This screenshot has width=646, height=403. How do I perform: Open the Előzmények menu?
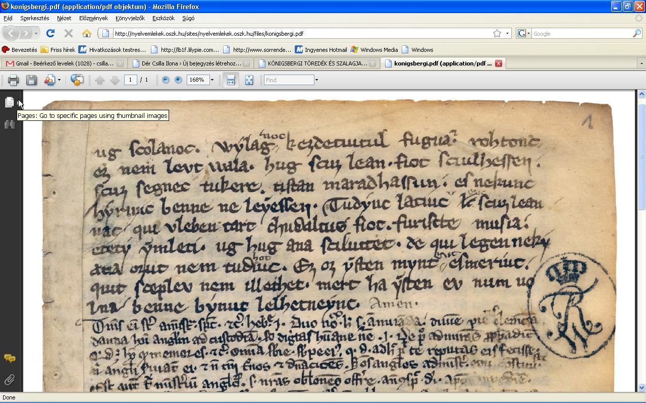(x=93, y=18)
